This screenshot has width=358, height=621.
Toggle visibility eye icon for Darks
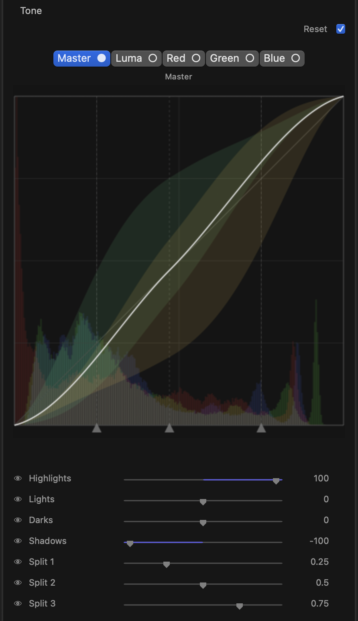(x=18, y=520)
